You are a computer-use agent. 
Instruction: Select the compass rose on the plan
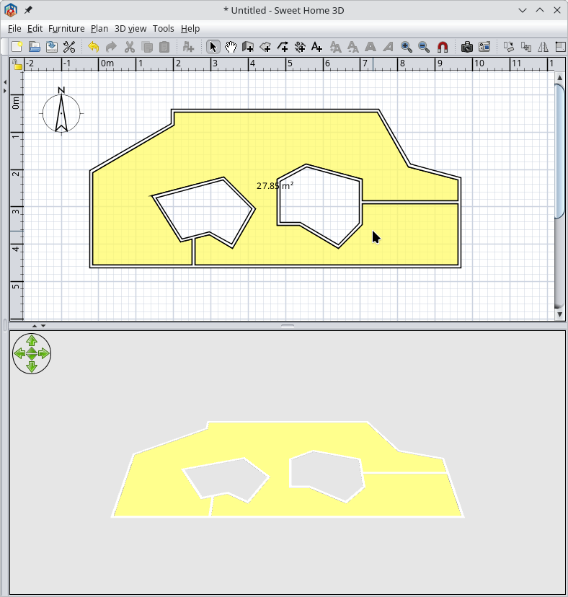(61, 113)
